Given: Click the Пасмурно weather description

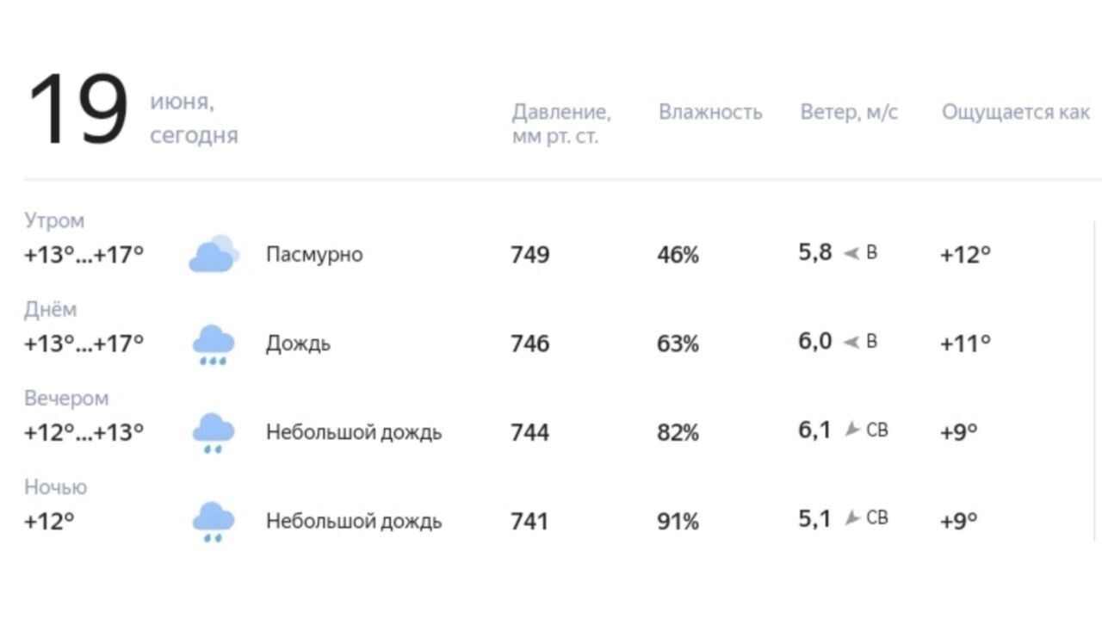Looking at the screenshot, I should click(314, 255).
